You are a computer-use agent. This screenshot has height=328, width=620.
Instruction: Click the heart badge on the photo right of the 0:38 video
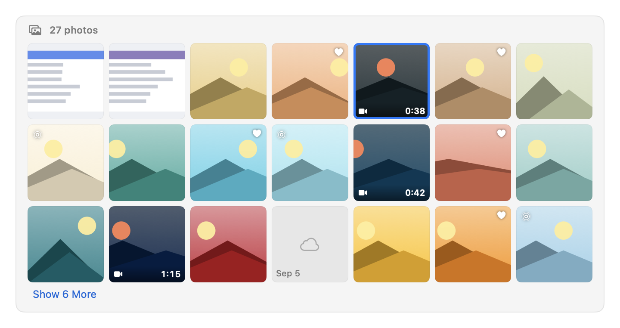tap(502, 52)
